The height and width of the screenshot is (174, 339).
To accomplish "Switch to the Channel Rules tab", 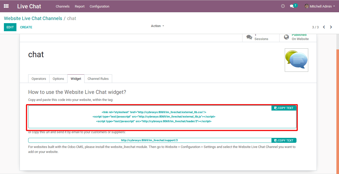I will point(98,79).
